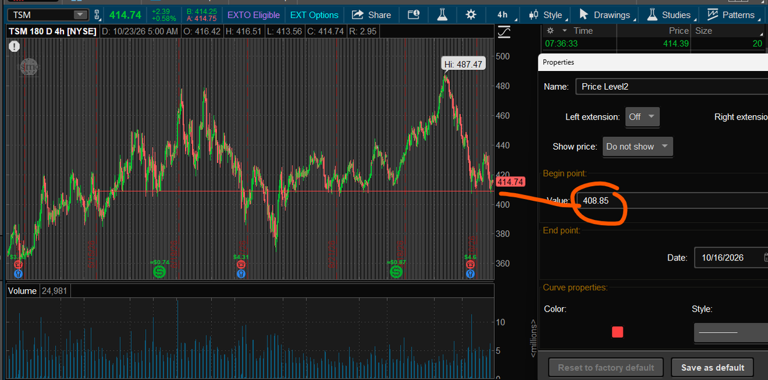
Task: Open the 4h timeframe selector
Action: pyautogui.click(x=502, y=15)
